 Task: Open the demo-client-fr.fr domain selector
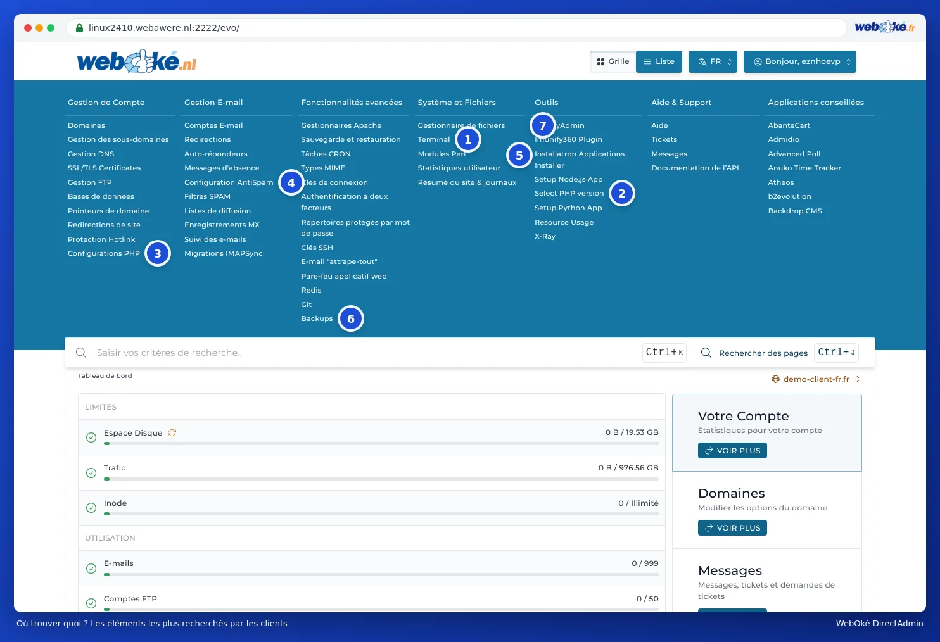pos(816,379)
